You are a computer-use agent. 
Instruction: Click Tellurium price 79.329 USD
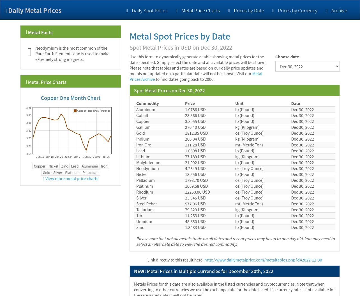tap(195, 210)
